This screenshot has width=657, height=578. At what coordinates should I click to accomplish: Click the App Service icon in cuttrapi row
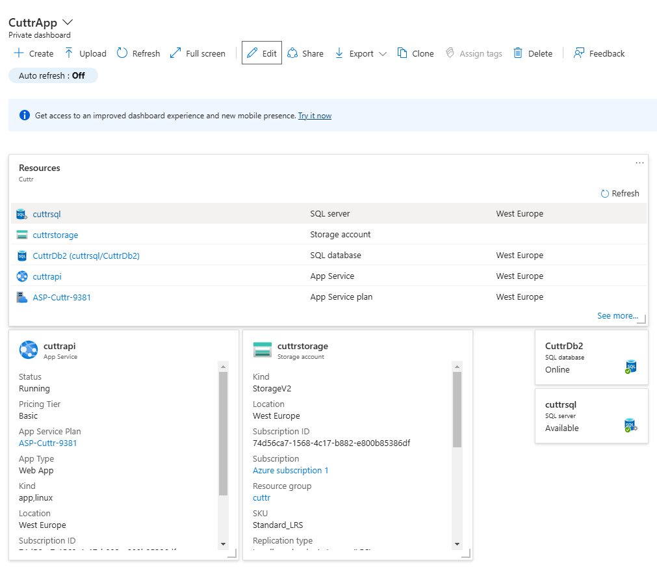(22, 276)
